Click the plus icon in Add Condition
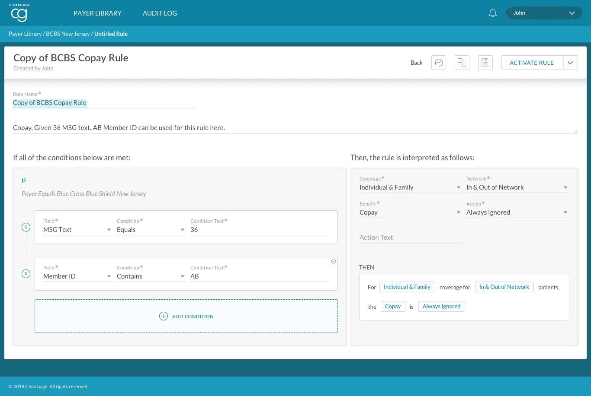 pyautogui.click(x=164, y=316)
